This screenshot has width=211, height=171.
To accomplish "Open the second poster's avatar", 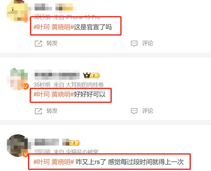I will click(x=17, y=79).
